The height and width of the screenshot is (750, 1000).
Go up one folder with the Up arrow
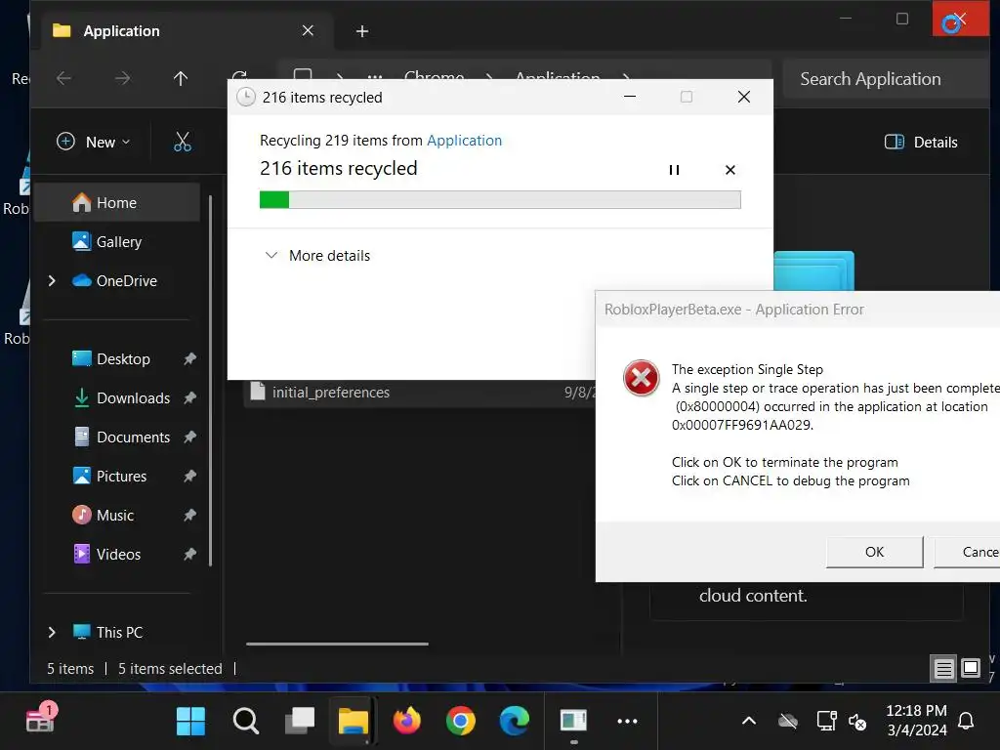181,78
